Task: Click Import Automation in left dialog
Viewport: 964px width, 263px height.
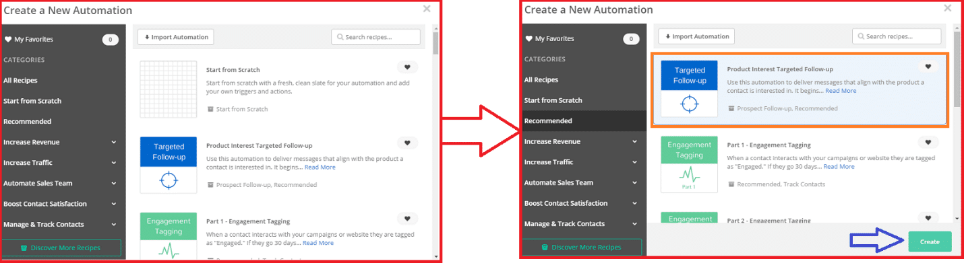Action: point(175,37)
